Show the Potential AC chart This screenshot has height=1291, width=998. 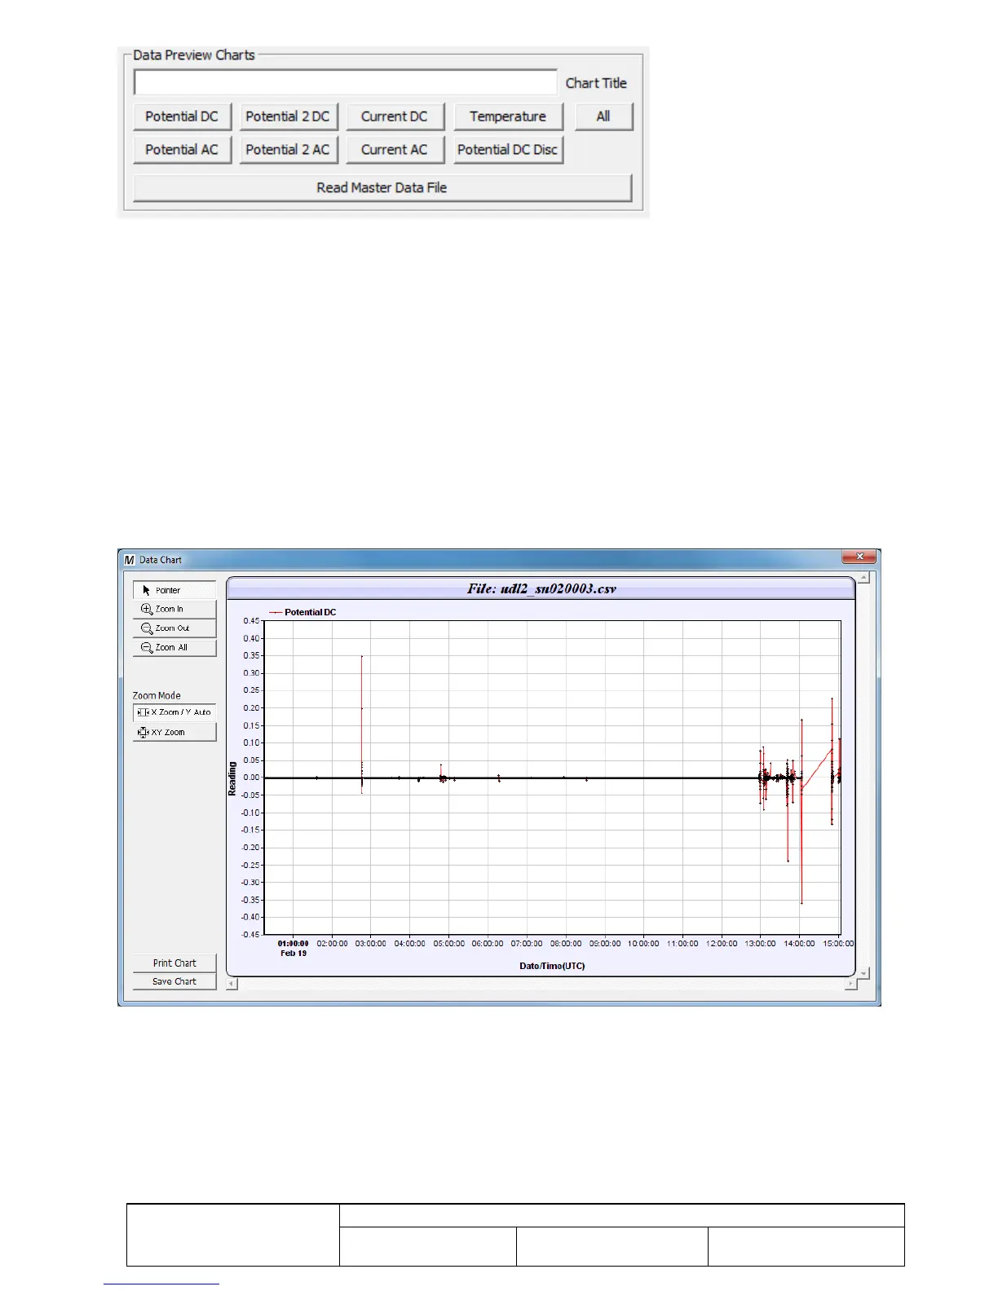pos(182,150)
